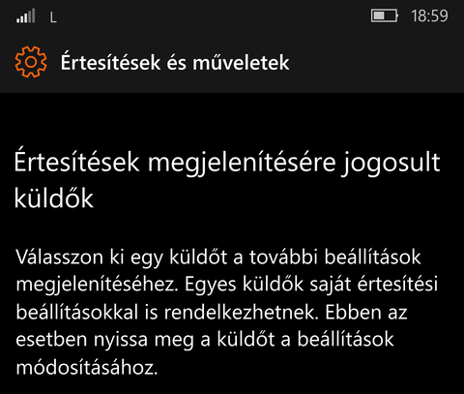Tap the phrase Egyes küldők saját értesítési

(x=311, y=284)
